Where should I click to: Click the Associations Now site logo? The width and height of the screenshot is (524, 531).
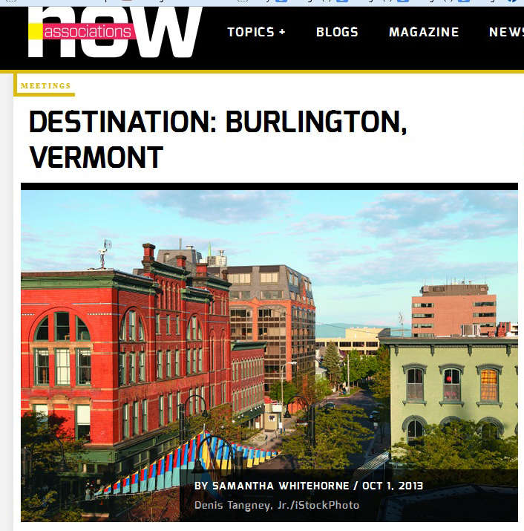pos(115,32)
